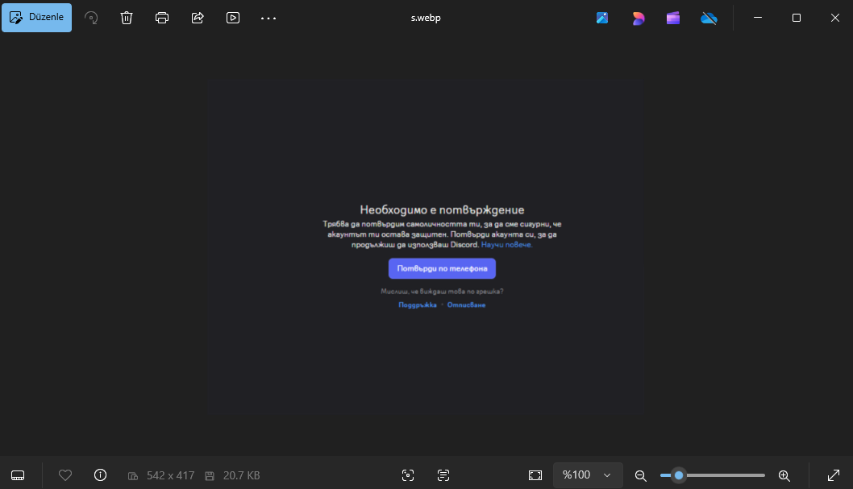Share the image via the share icon
Screen dimensions: 853x489
(x=198, y=18)
